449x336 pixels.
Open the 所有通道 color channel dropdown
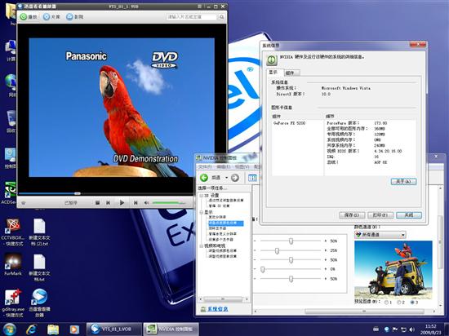click(380, 235)
